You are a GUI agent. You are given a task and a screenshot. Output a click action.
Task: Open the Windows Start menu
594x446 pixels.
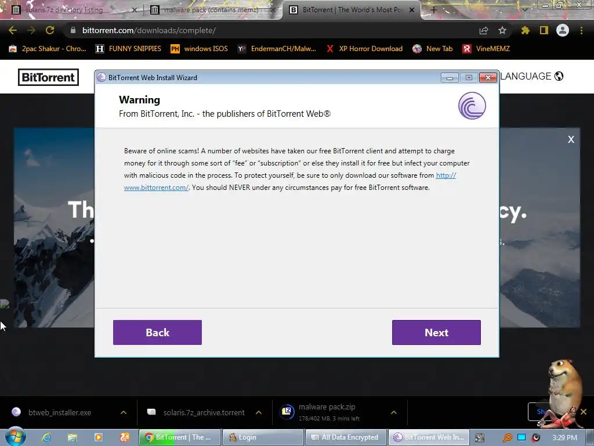[x=15, y=437]
